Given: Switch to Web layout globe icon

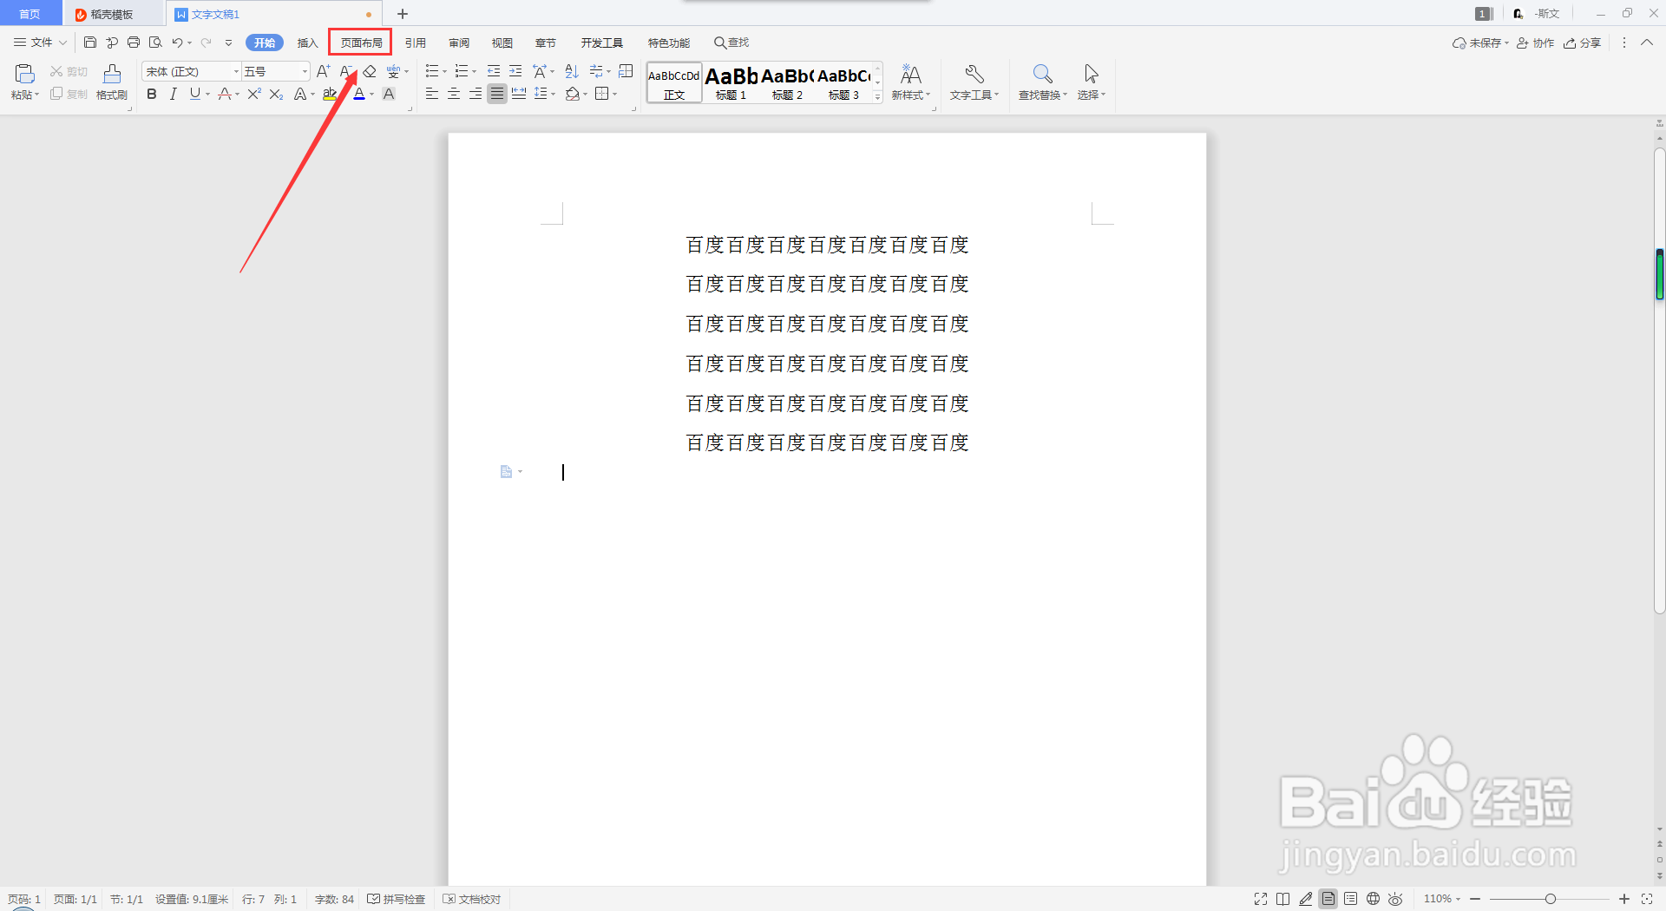Looking at the screenshot, I should coord(1373,899).
